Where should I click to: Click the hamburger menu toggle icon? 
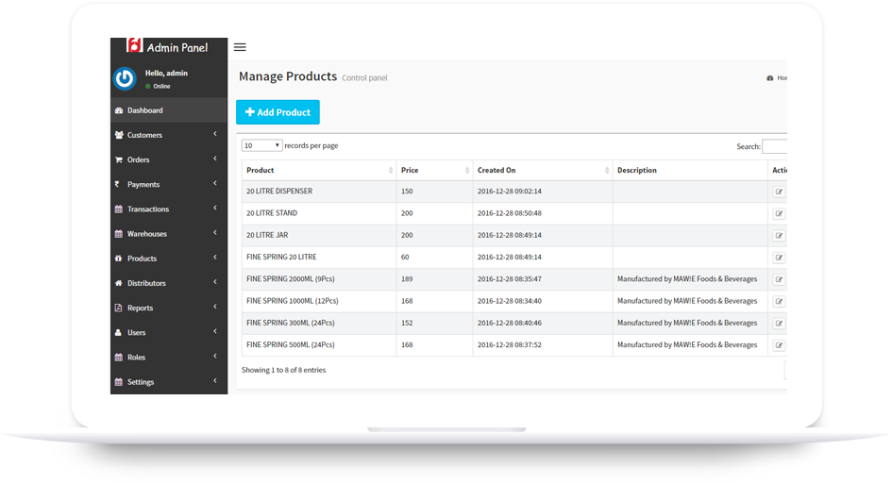pos(240,47)
